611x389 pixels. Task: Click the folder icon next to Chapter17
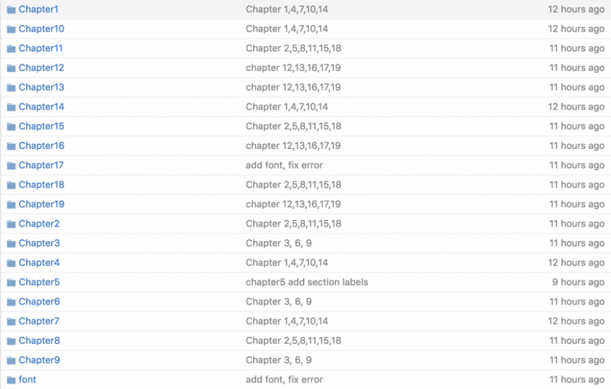click(11, 165)
